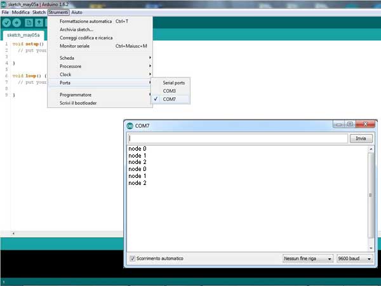Click the void loop() code line
This screenshot has height=286, width=381.
pyautogui.click(x=29, y=76)
